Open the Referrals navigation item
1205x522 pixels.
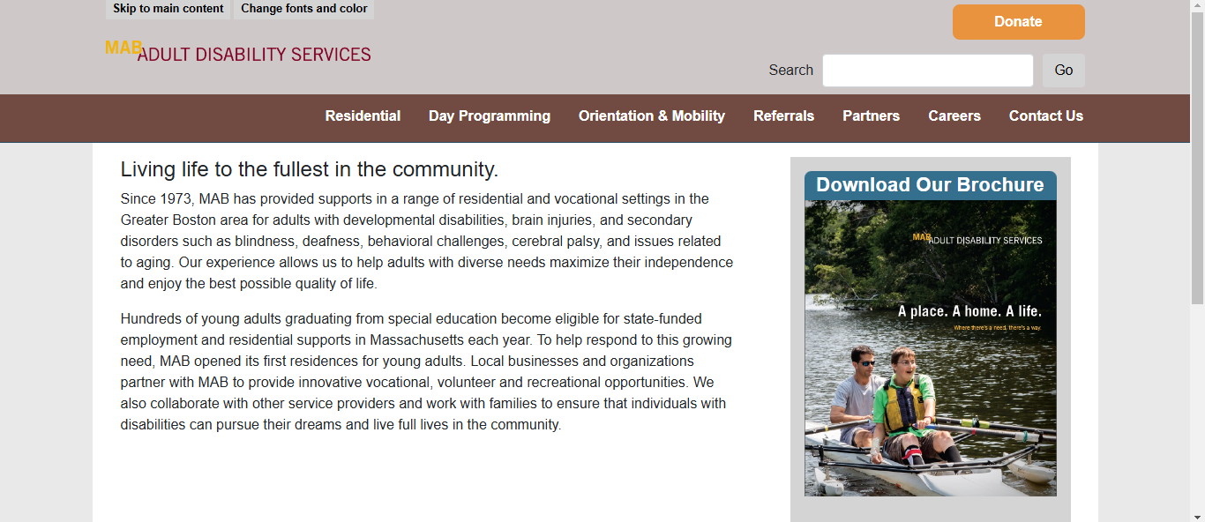coord(783,116)
